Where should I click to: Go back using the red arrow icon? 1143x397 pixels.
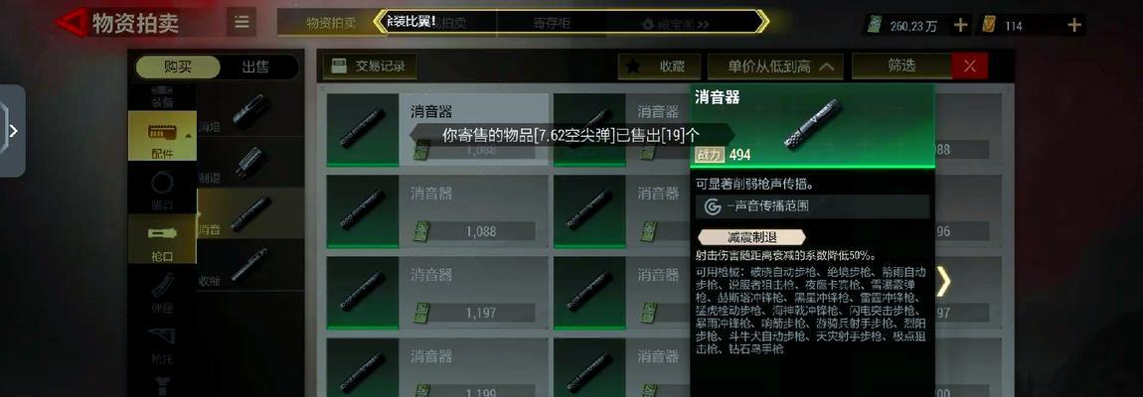[72, 22]
